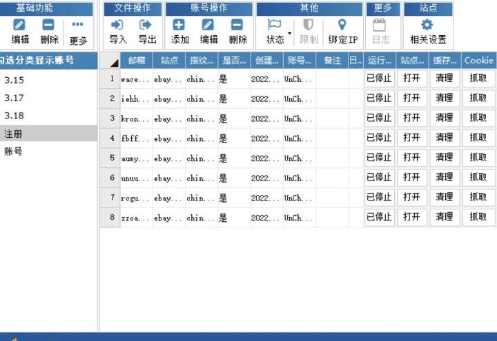497x341 pixels.
Task: Click the 是否 column header
Action: coord(234,61)
